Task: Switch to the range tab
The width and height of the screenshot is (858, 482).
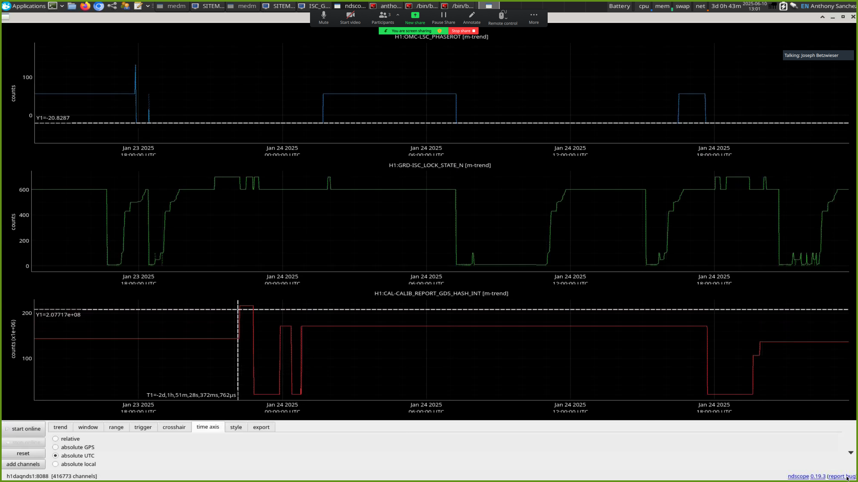Action: pos(116,427)
